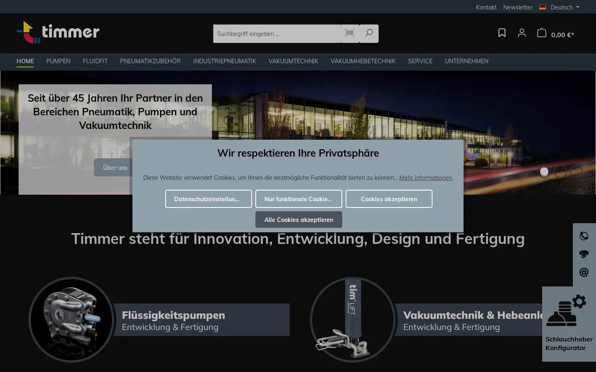Select the second carousel slide dot

point(560,171)
